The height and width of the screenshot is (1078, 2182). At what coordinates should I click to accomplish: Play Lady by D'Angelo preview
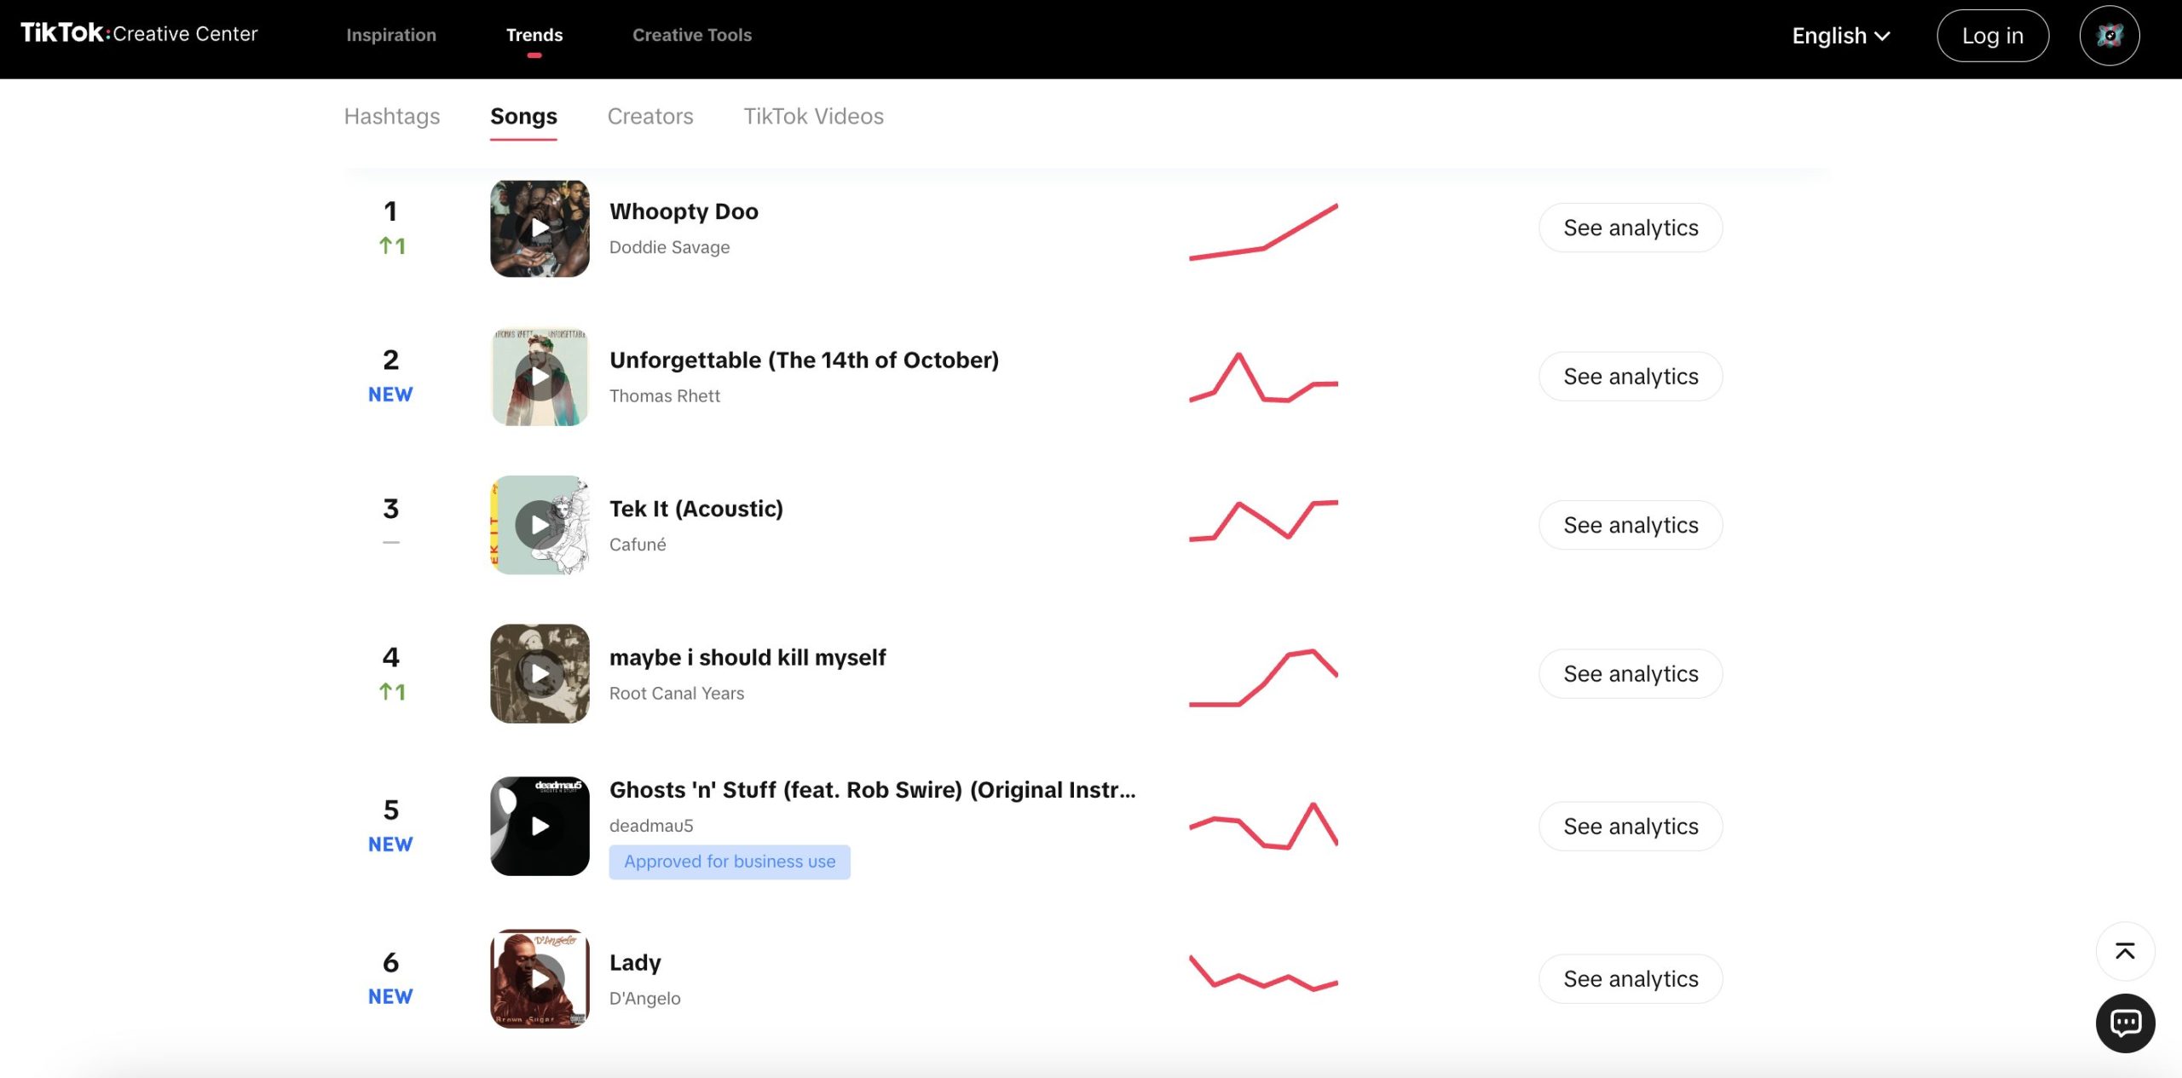point(540,978)
